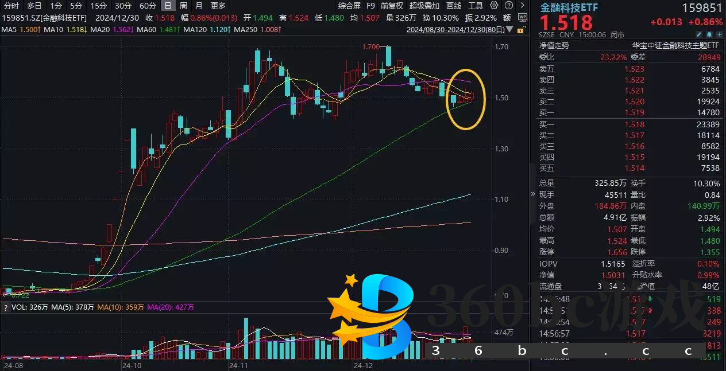Toggle the orange lock icon
This screenshot has width=726, height=371.
tap(521, 29)
